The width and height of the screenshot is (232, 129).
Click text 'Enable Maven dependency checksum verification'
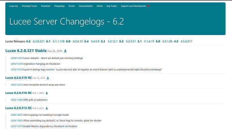pos(50,126)
